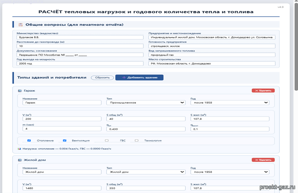Click the V (м³) field with 200
The image size is (298, 193).
click(x=62, y=119)
